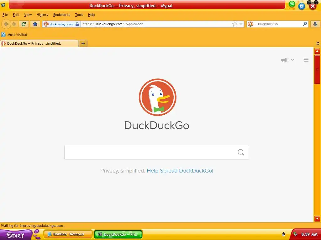Expand the chevron beside the megaphone

coord(292,60)
